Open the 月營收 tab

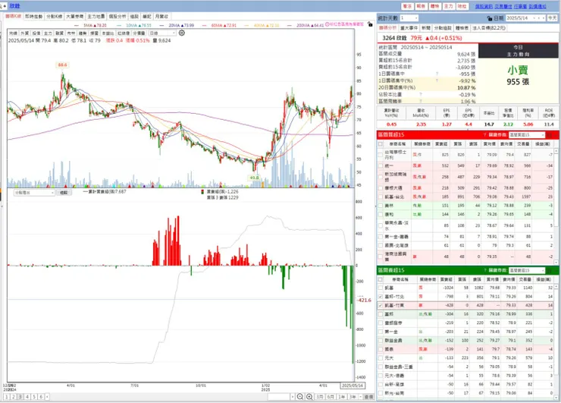click(x=161, y=17)
